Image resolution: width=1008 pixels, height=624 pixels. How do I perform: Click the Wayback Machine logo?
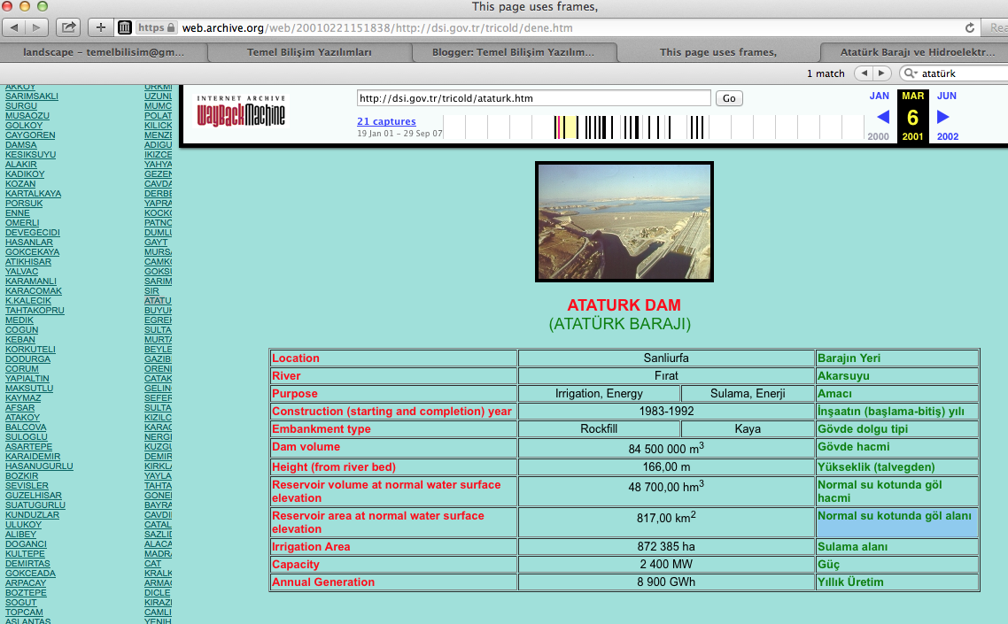click(242, 112)
